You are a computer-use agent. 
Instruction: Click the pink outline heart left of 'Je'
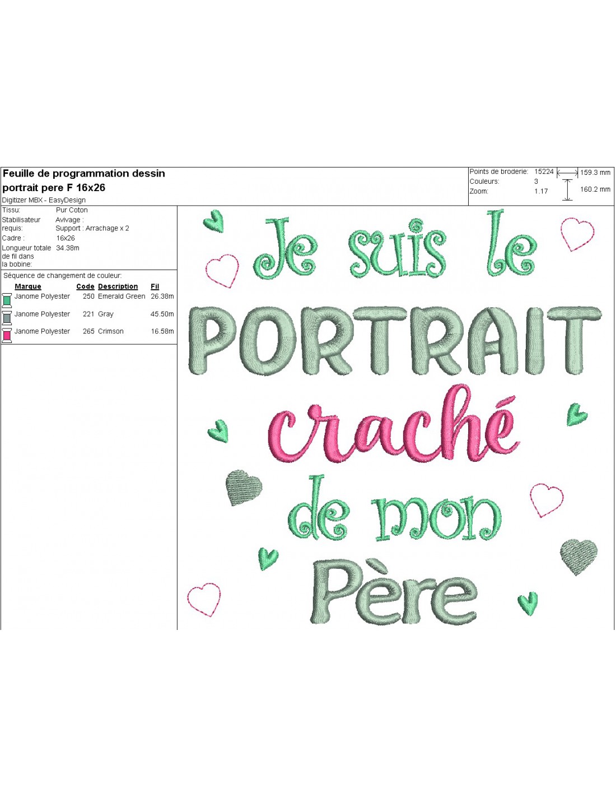[x=222, y=271]
